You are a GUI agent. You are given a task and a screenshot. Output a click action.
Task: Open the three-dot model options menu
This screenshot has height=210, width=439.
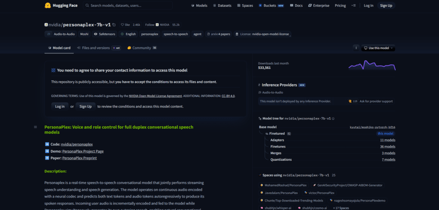[356, 48]
